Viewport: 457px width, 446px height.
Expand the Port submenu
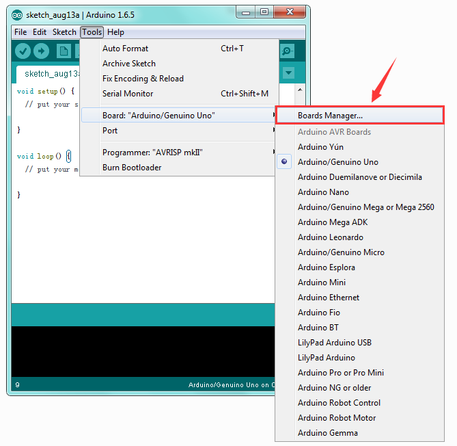pos(178,131)
